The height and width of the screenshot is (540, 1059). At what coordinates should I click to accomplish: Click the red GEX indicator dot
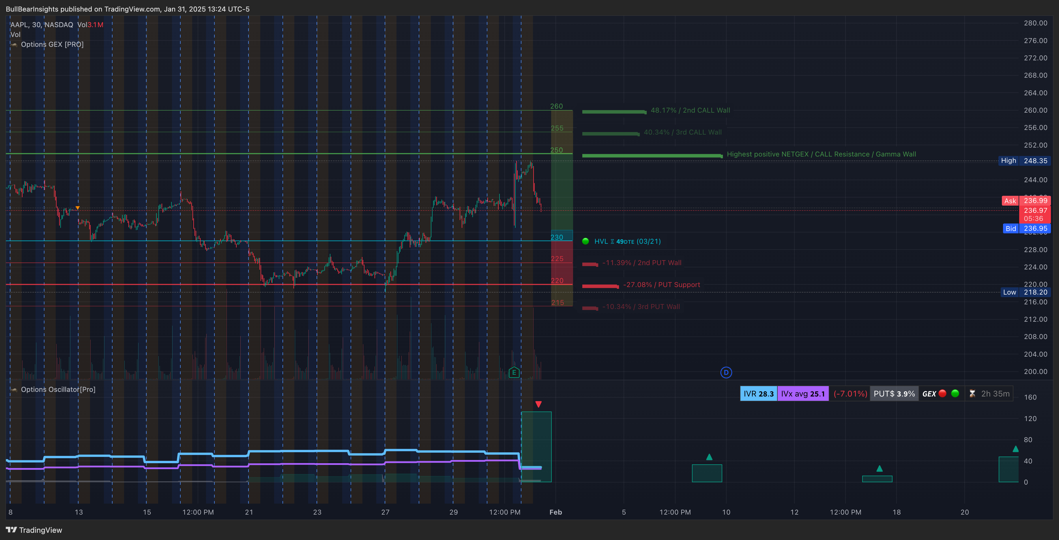(x=943, y=394)
